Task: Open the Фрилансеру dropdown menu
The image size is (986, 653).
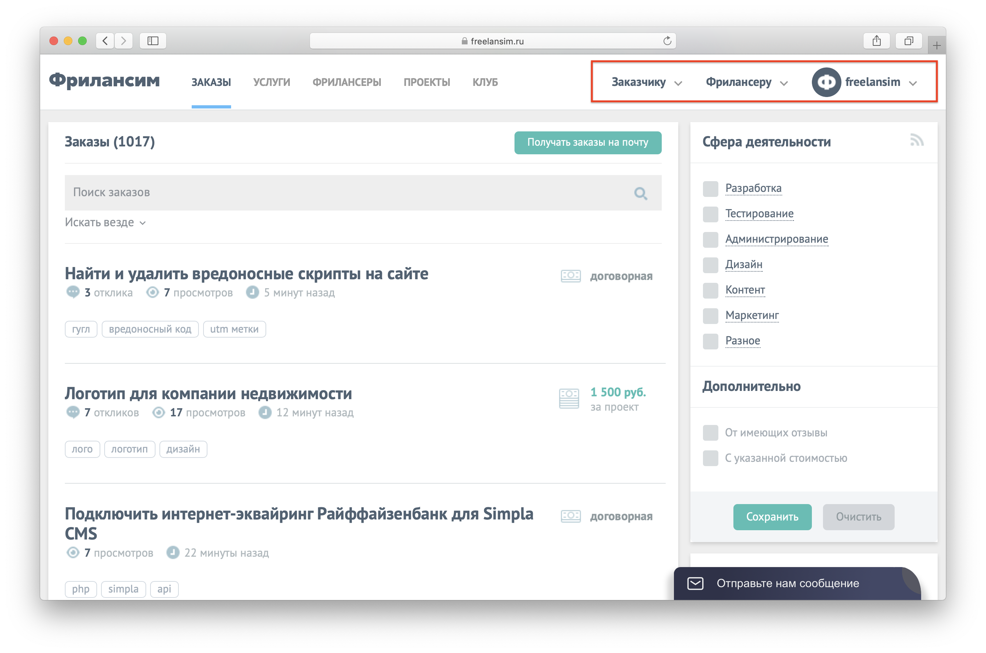Action: click(x=746, y=82)
